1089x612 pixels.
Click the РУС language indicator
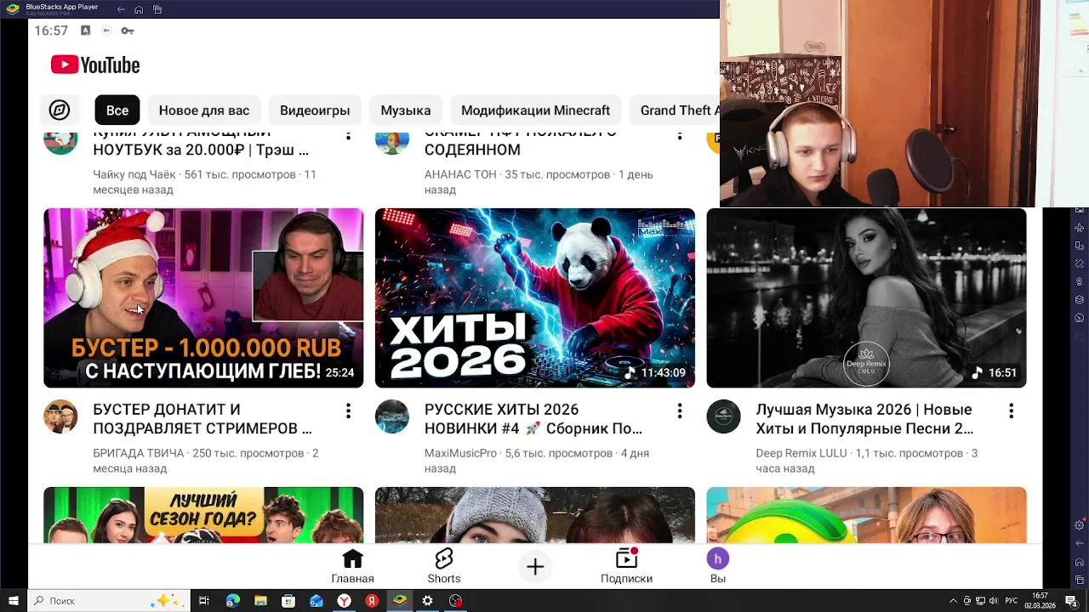[1011, 601]
